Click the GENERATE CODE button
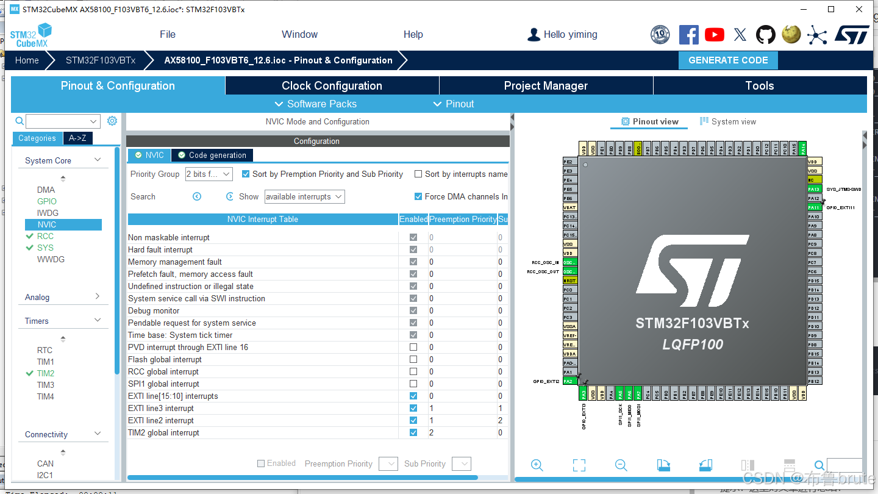Screen dimensions: 878x494 pyautogui.click(x=728, y=60)
